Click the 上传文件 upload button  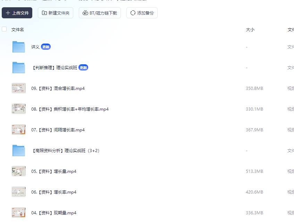click(17, 13)
